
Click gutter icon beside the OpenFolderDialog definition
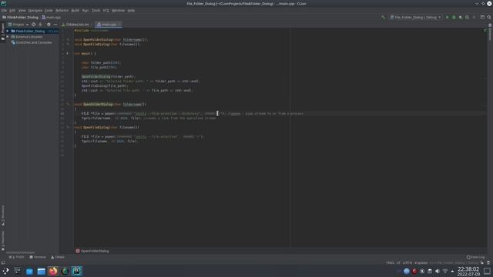pos(68,105)
